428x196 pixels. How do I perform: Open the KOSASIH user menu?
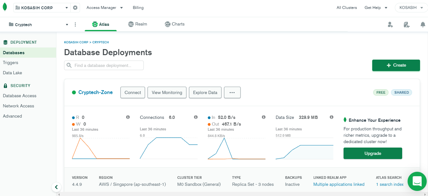click(411, 8)
